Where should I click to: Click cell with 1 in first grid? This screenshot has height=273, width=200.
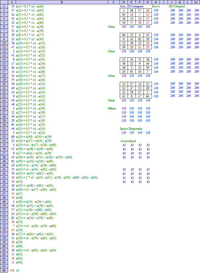(x=124, y=10)
